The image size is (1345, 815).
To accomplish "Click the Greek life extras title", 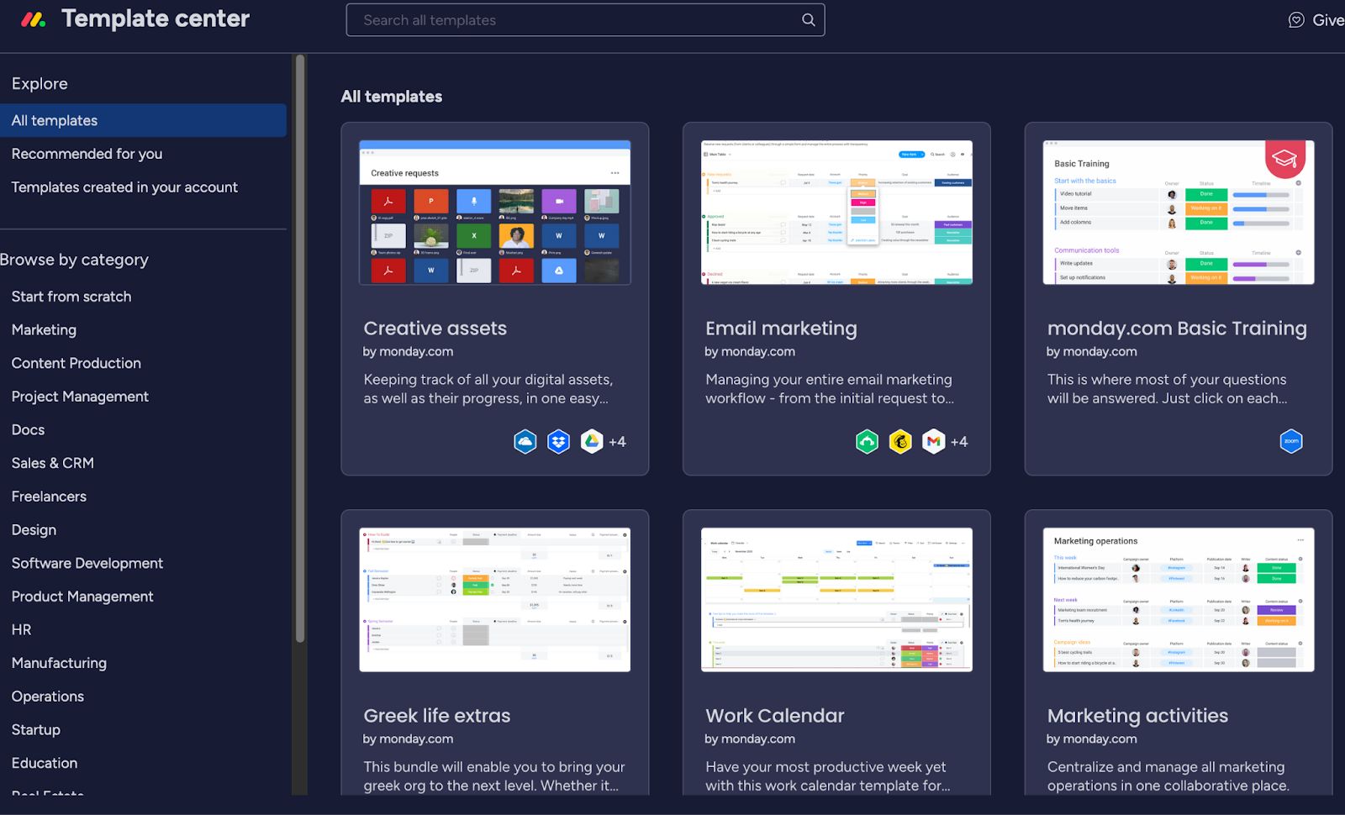I will pyautogui.click(x=437, y=716).
